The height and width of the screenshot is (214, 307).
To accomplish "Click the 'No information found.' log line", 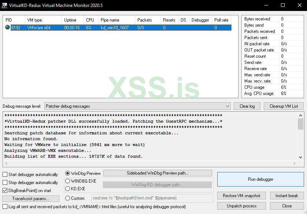I will [x=31, y=139].
